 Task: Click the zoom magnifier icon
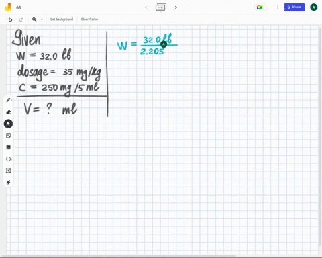click(34, 19)
